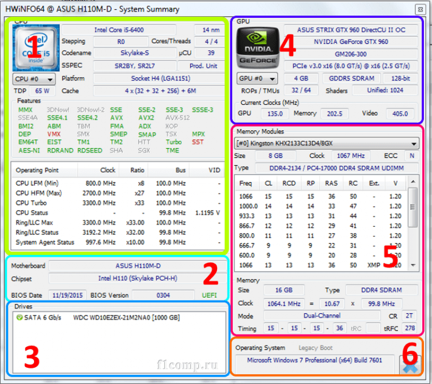
Task: Click the DDR4-2134 module type field
Action: 336,168
